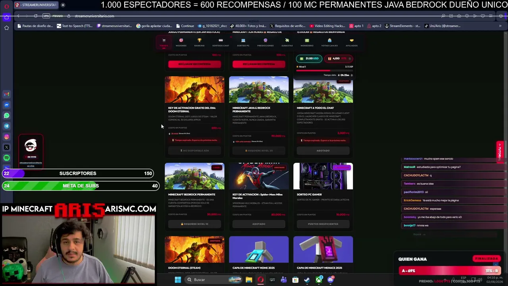Open File Explorer from the taskbar
The image size is (508, 286).
coord(249,280)
